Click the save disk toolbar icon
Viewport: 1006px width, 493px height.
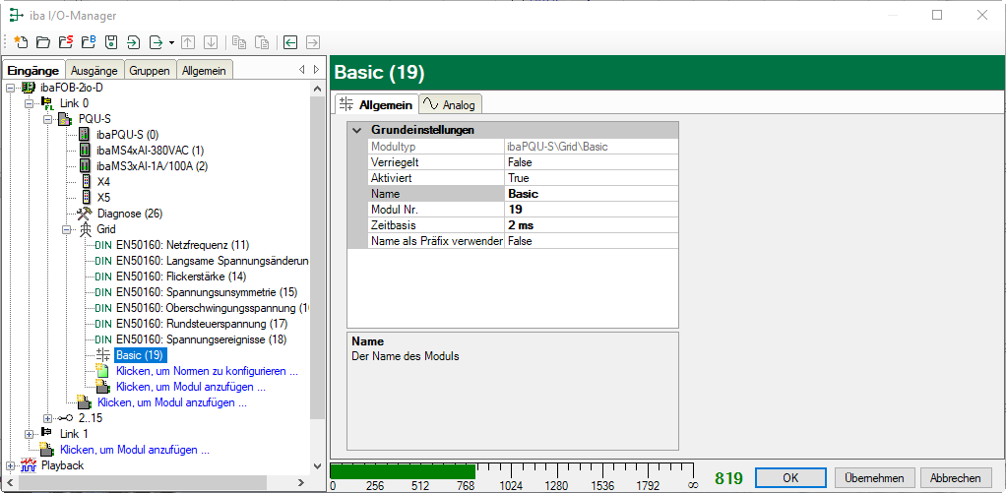[x=111, y=42]
